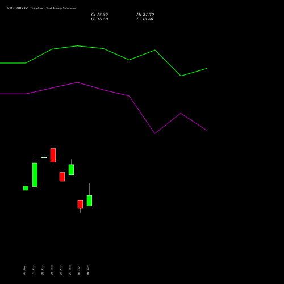Viewport: 284px width, 284px height.
Task: Click the 25 Nov date label
Action: pos(61,270)
